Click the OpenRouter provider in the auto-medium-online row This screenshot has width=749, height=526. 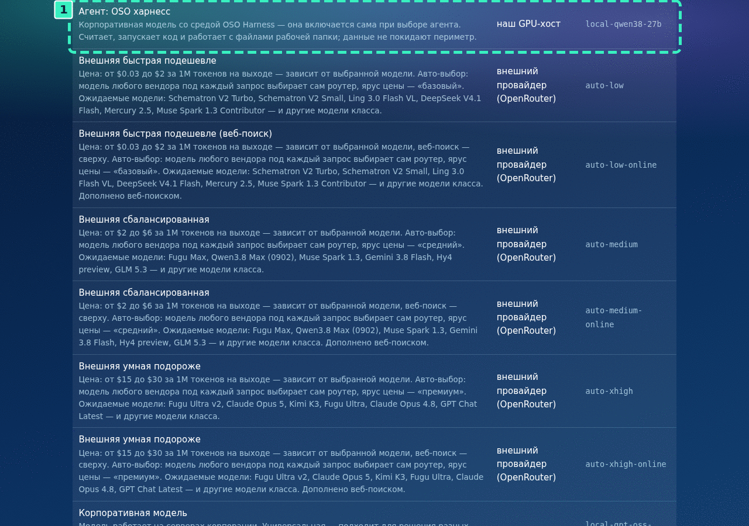pyautogui.click(x=527, y=317)
